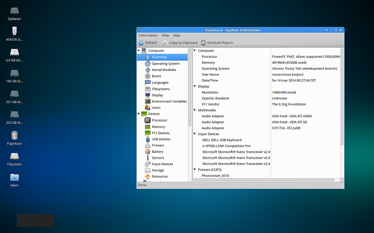Select the Operating System tree item
The height and width of the screenshot is (233, 374).
pos(166,64)
